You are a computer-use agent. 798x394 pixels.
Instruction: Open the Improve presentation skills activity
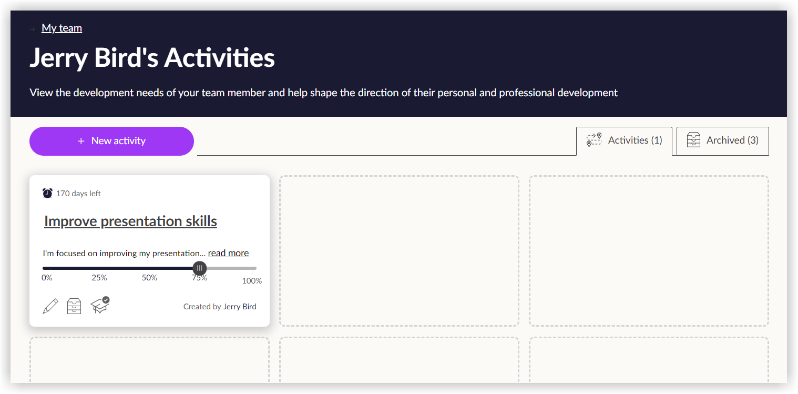pyautogui.click(x=130, y=221)
